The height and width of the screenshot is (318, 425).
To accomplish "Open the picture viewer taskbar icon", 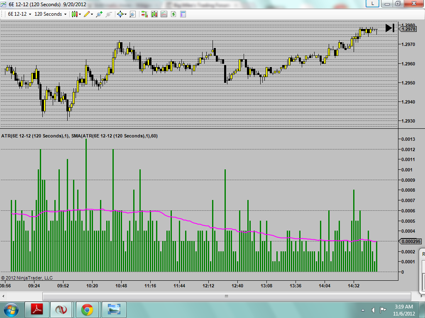I will pyautogui.click(x=114, y=310).
